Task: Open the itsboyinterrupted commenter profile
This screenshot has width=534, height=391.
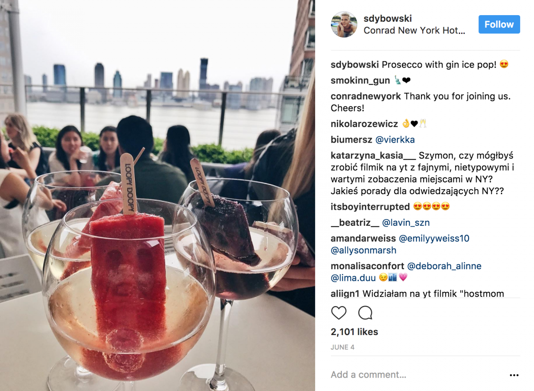Action: (370, 207)
